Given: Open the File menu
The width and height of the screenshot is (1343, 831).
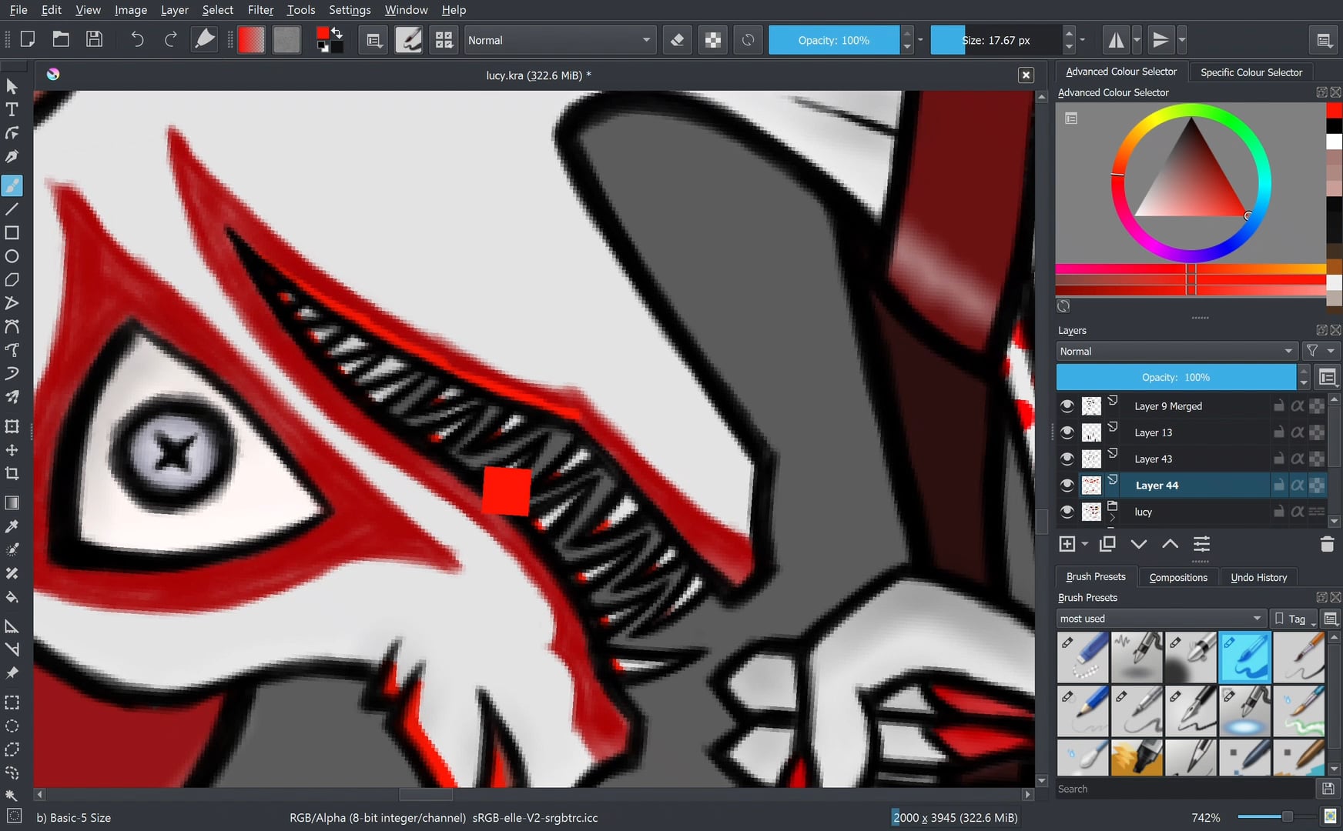Looking at the screenshot, I should [x=18, y=10].
